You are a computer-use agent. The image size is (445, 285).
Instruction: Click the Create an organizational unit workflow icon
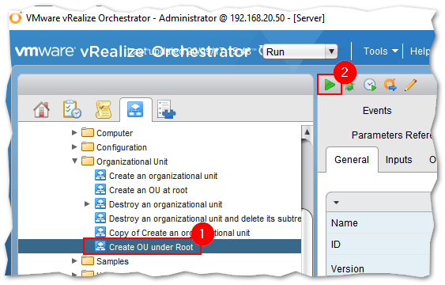coord(100,175)
